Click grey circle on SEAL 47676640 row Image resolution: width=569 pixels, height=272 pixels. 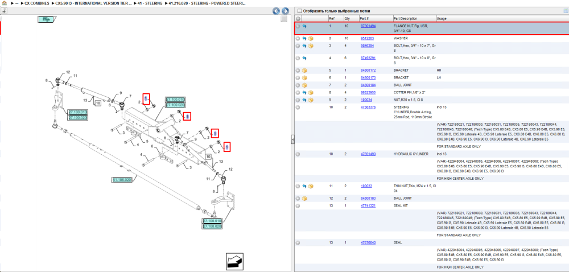[x=298, y=242]
